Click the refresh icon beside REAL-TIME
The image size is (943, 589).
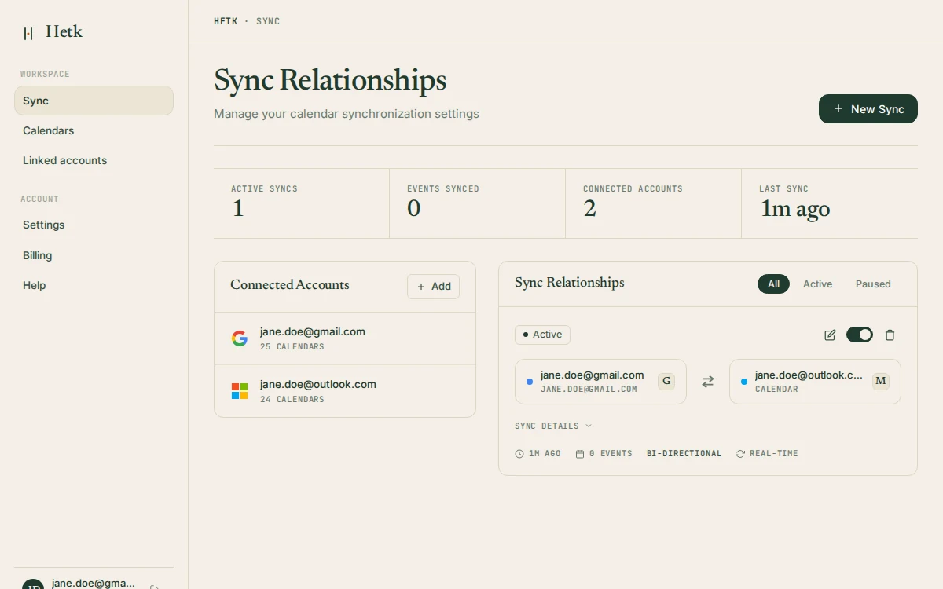(x=740, y=454)
